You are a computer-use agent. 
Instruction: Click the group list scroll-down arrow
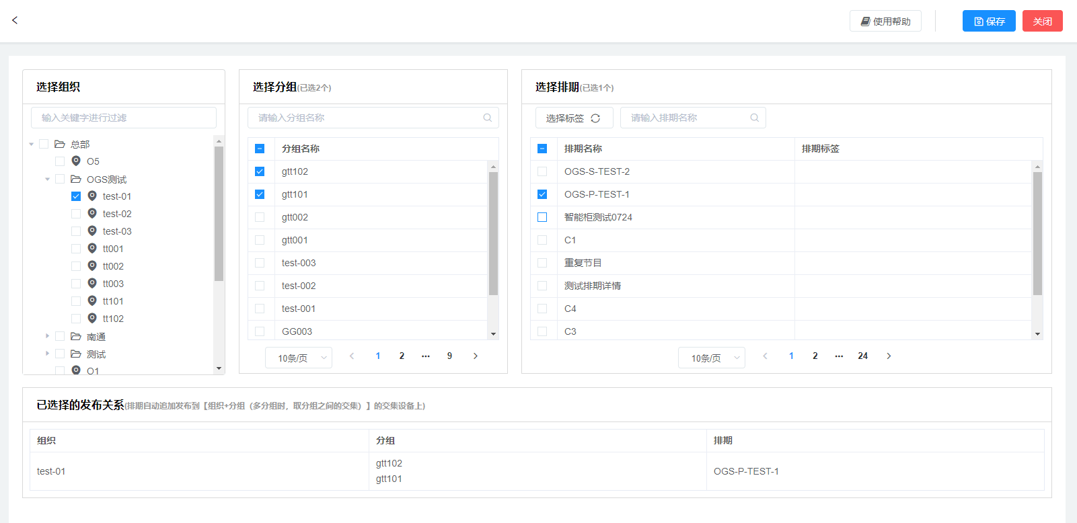coord(493,334)
